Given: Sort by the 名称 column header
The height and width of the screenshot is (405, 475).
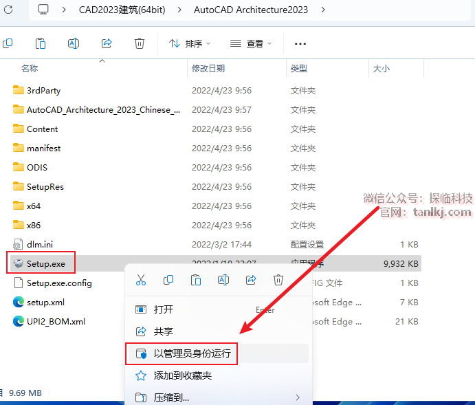Looking at the screenshot, I should pyautogui.click(x=30, y=69).
